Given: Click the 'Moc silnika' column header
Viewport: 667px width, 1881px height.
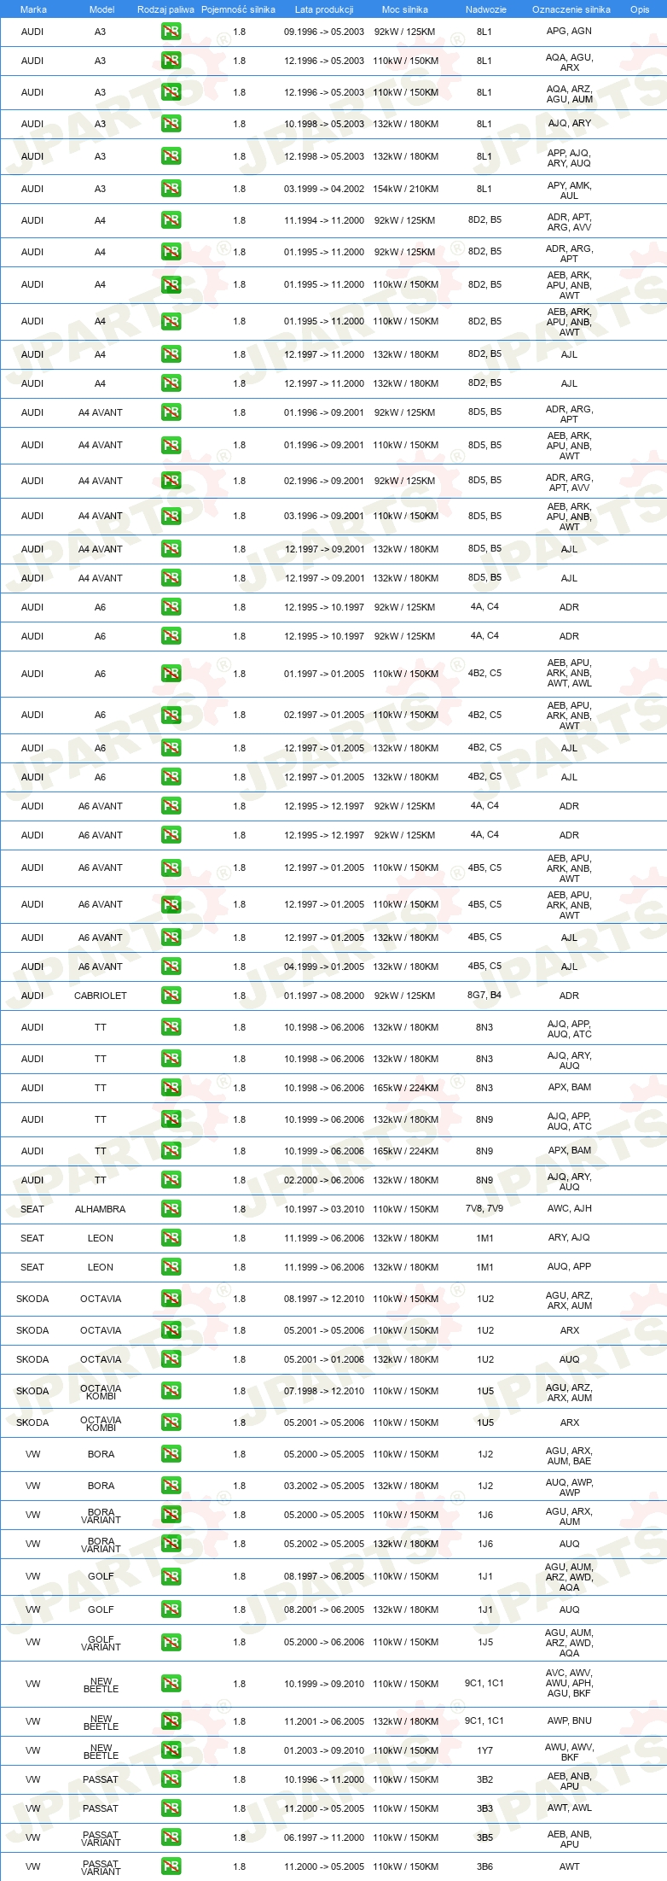Looking at the screenshot, I should tap(405, 9).
